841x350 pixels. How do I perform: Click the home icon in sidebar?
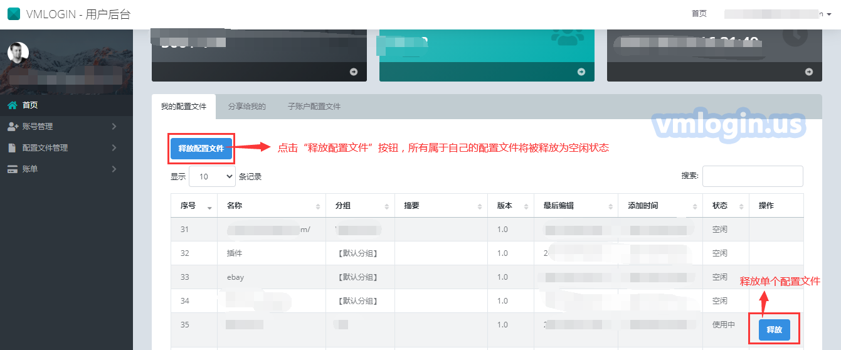pos(12,105)
